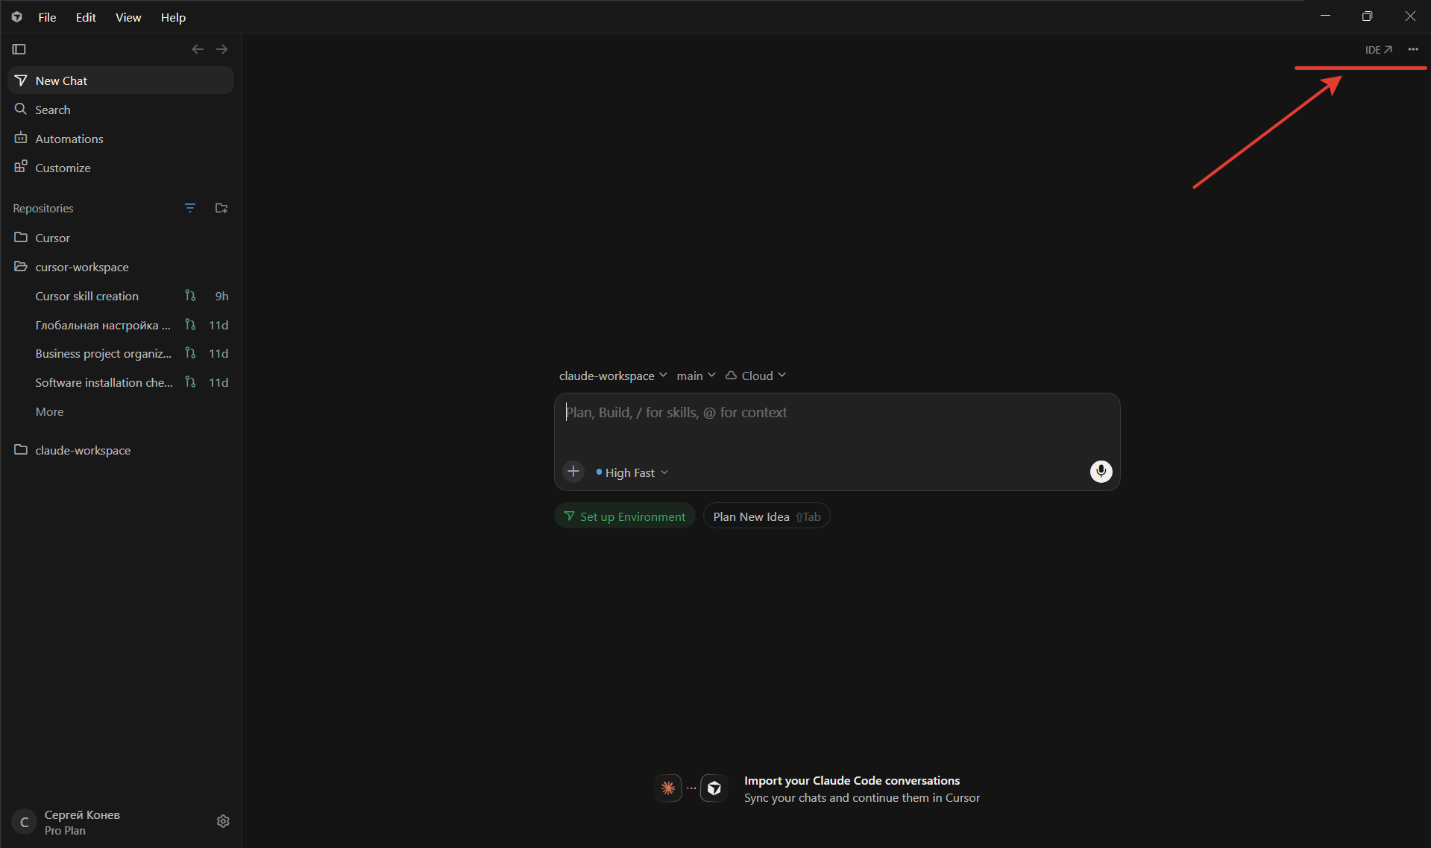Show More chats in cursor-workspace
This screenshot has height=848, width=1431.
49,411
